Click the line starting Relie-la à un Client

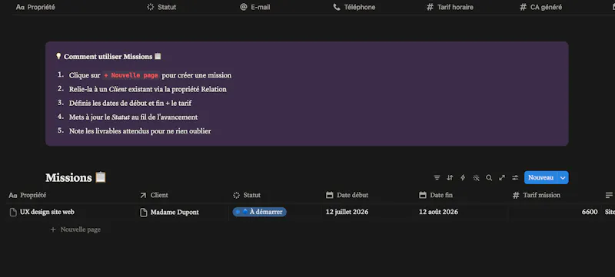148,89
